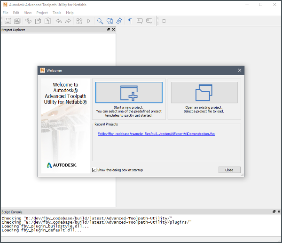282x243 pixels.
Task: Click the 'Loading fby_plugin_buildstyle.dll...' console line
Action: [x=45, y=226]
